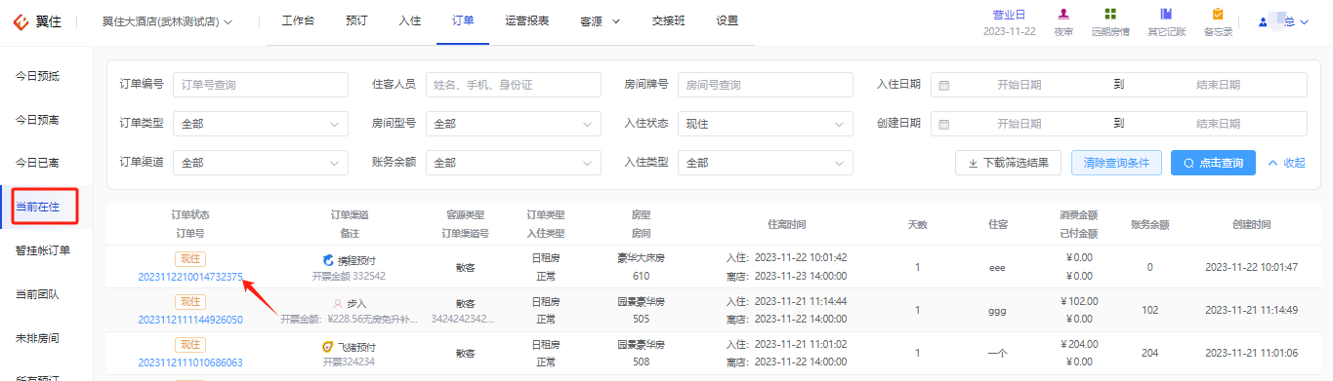Open the 设置 tab
Image resolution: width=1333 pixels, height=381 pixels.
pyautogui.click(x=728, y=20)
